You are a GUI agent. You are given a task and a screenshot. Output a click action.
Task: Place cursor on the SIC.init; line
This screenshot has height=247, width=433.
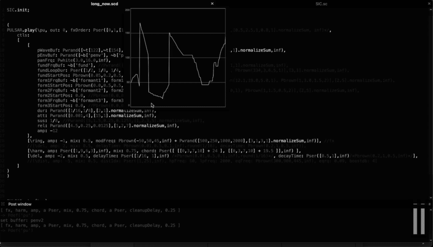(19, 10)
